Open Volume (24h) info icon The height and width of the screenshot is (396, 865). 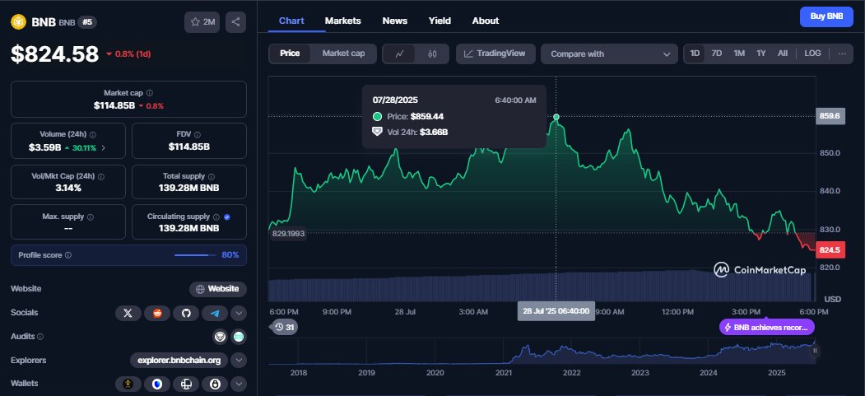(x=93, y=134)
